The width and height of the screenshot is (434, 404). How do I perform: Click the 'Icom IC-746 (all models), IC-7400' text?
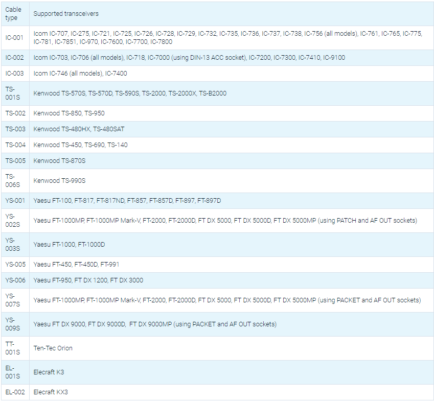80,73
